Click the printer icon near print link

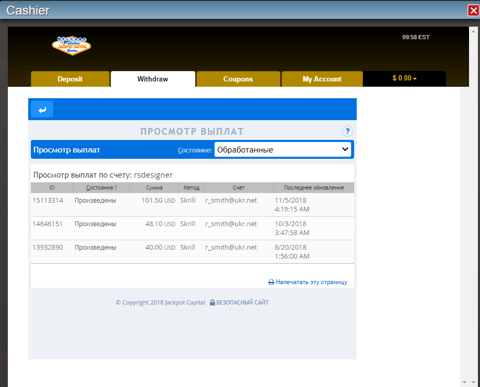271,282
